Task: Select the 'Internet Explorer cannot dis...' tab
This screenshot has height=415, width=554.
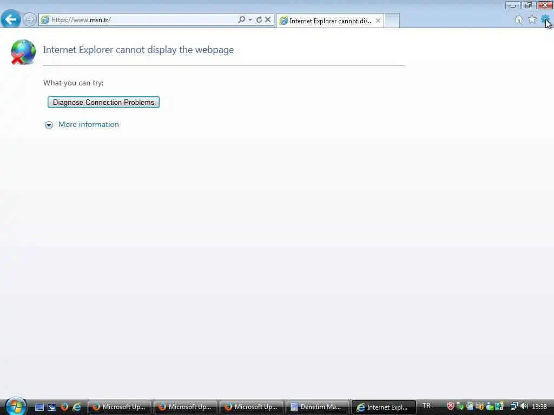Action: [x=330, y=21]
